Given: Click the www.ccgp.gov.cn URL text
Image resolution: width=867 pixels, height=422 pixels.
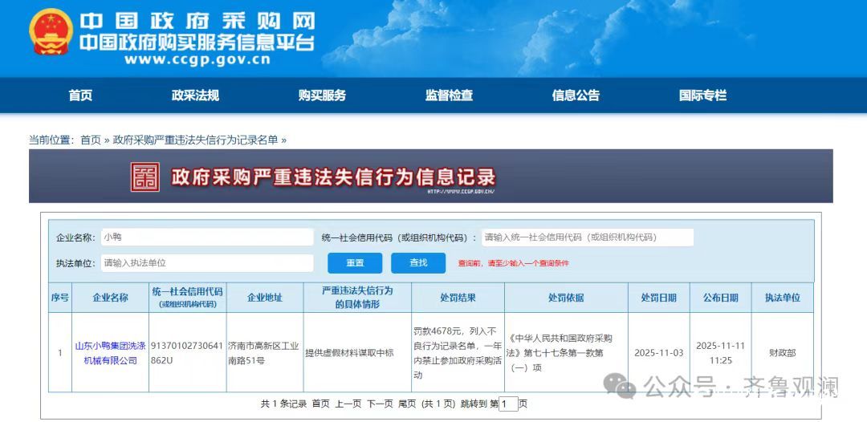Looking at the screenshot, I should coord(197,59).
